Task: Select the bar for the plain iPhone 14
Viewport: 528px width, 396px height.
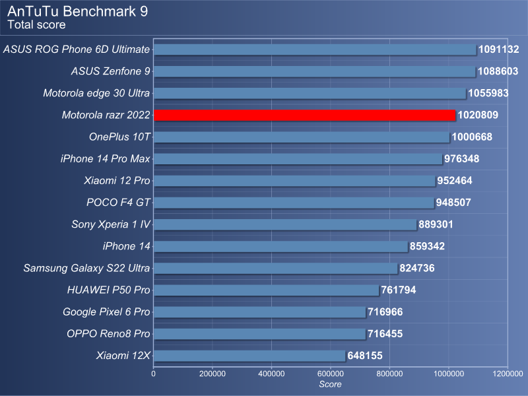Action: click(281, 246)
